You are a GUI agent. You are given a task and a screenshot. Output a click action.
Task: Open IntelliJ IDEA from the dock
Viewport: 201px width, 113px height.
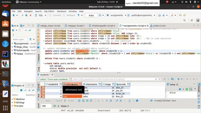click(x=5, y=54)
